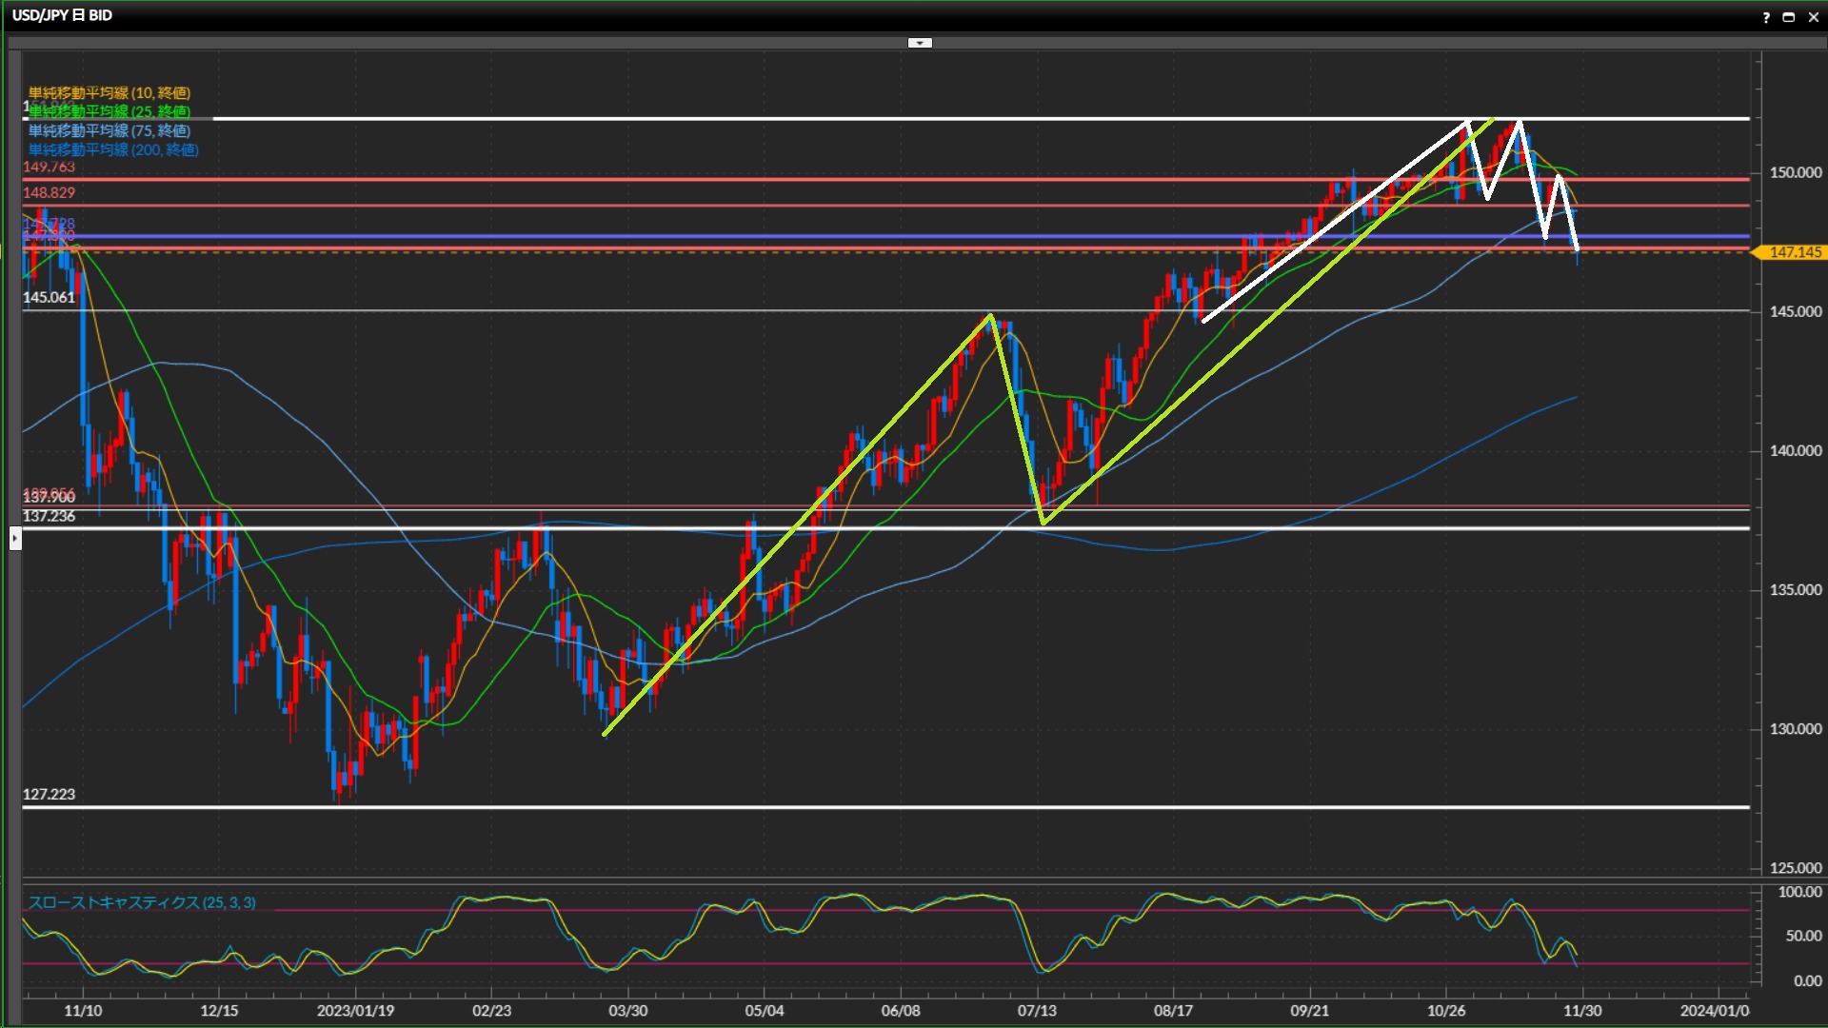The width and height of the screenshot is (1828, 1028).
Task: Select the 149.763 red horizontal line label
Action: pyautogui.click(x=49, y=167)
